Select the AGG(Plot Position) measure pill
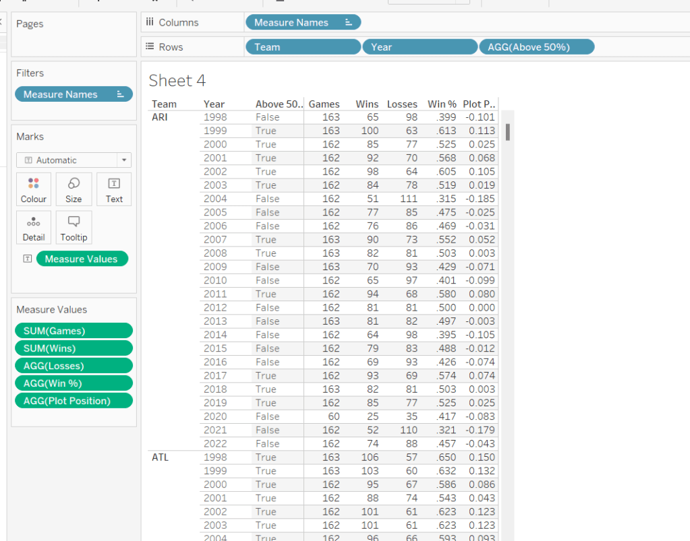The height and width of the screenshot is (541, 690). pyautogui.click(x=74, y=401)
